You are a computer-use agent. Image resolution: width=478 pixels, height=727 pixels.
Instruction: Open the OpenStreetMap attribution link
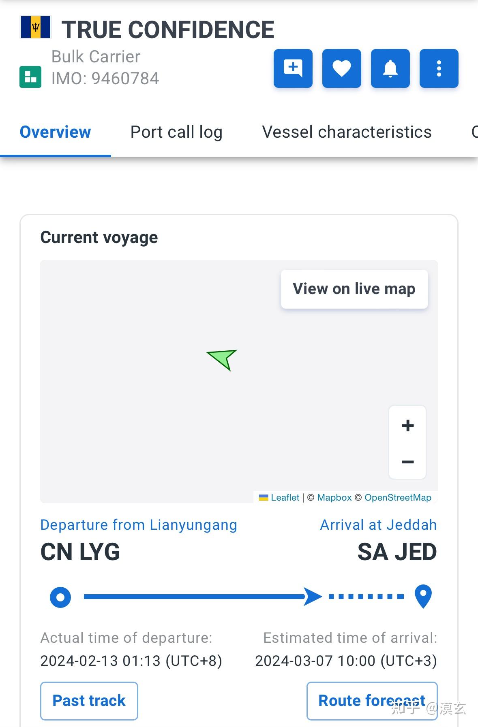(398, 497)
